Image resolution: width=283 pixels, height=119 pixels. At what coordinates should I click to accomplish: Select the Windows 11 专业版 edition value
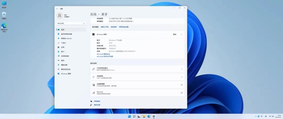point(115,40)
